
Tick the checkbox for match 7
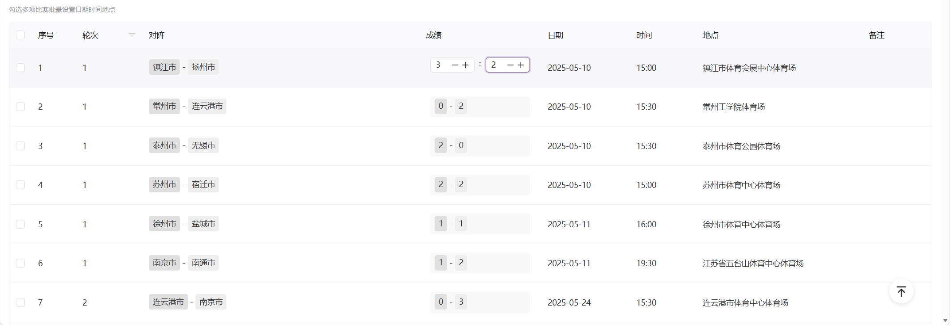click(x=20, y=302)
